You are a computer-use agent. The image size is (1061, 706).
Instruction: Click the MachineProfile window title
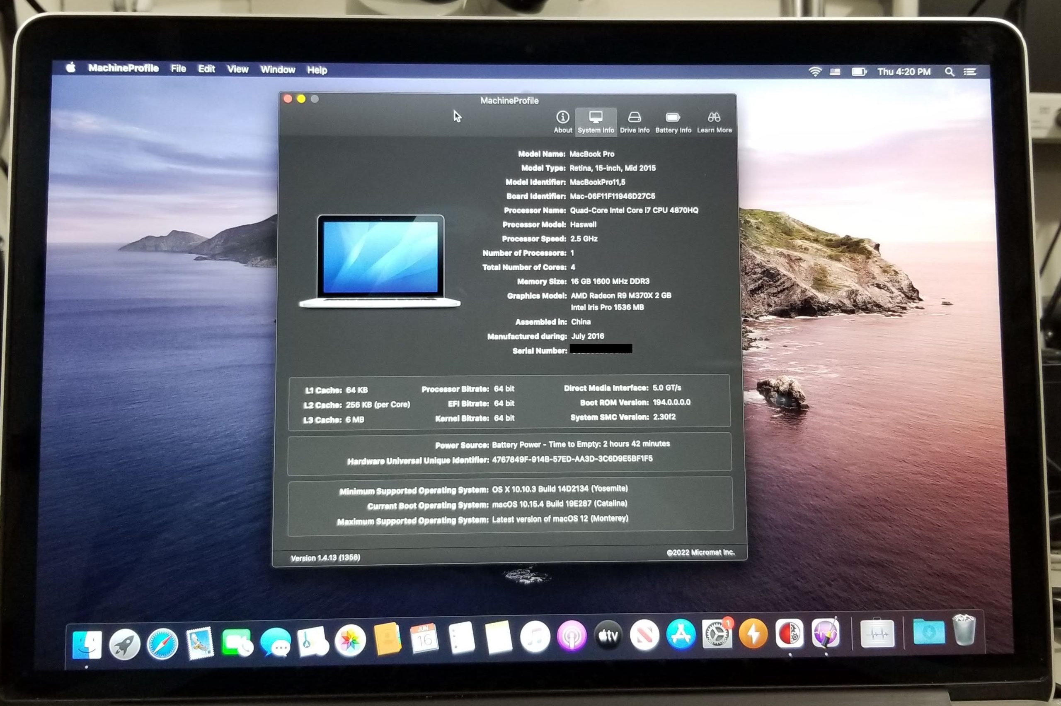click(x=509, y=100)
